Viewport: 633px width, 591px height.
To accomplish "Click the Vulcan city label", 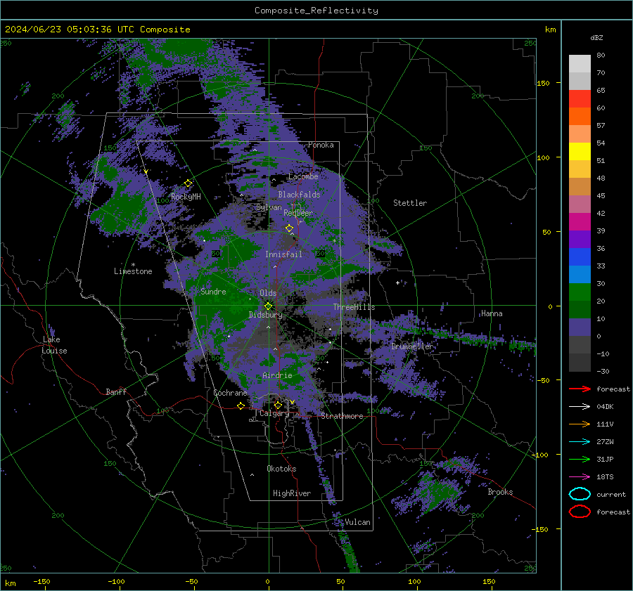I will tap(358, 521).
